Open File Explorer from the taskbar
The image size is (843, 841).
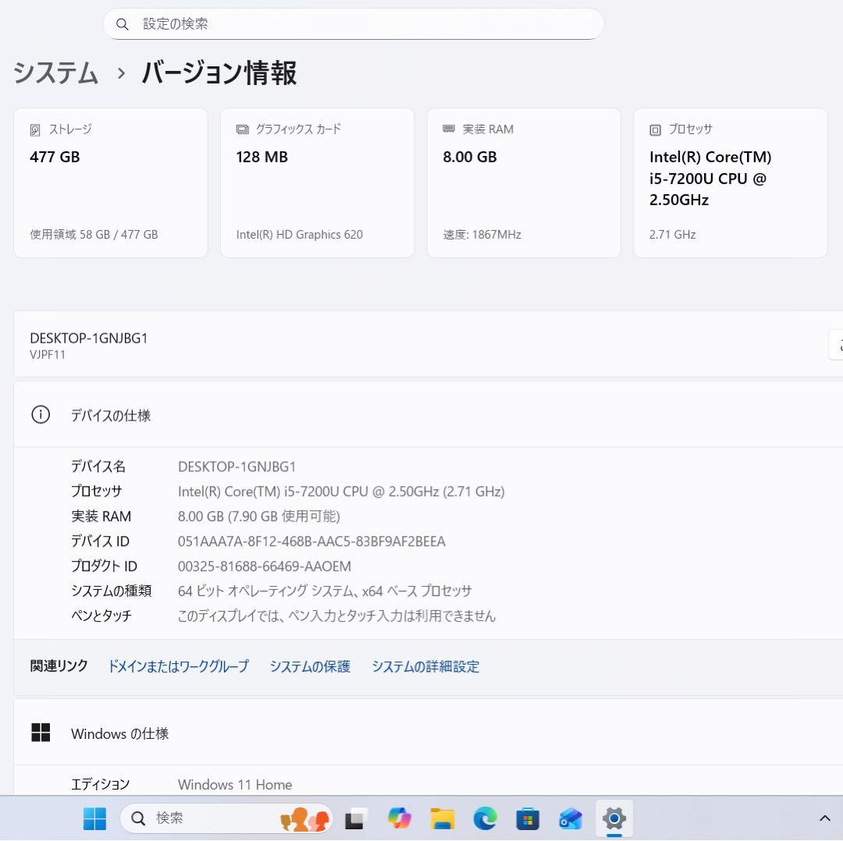click(x=442, y=818)
